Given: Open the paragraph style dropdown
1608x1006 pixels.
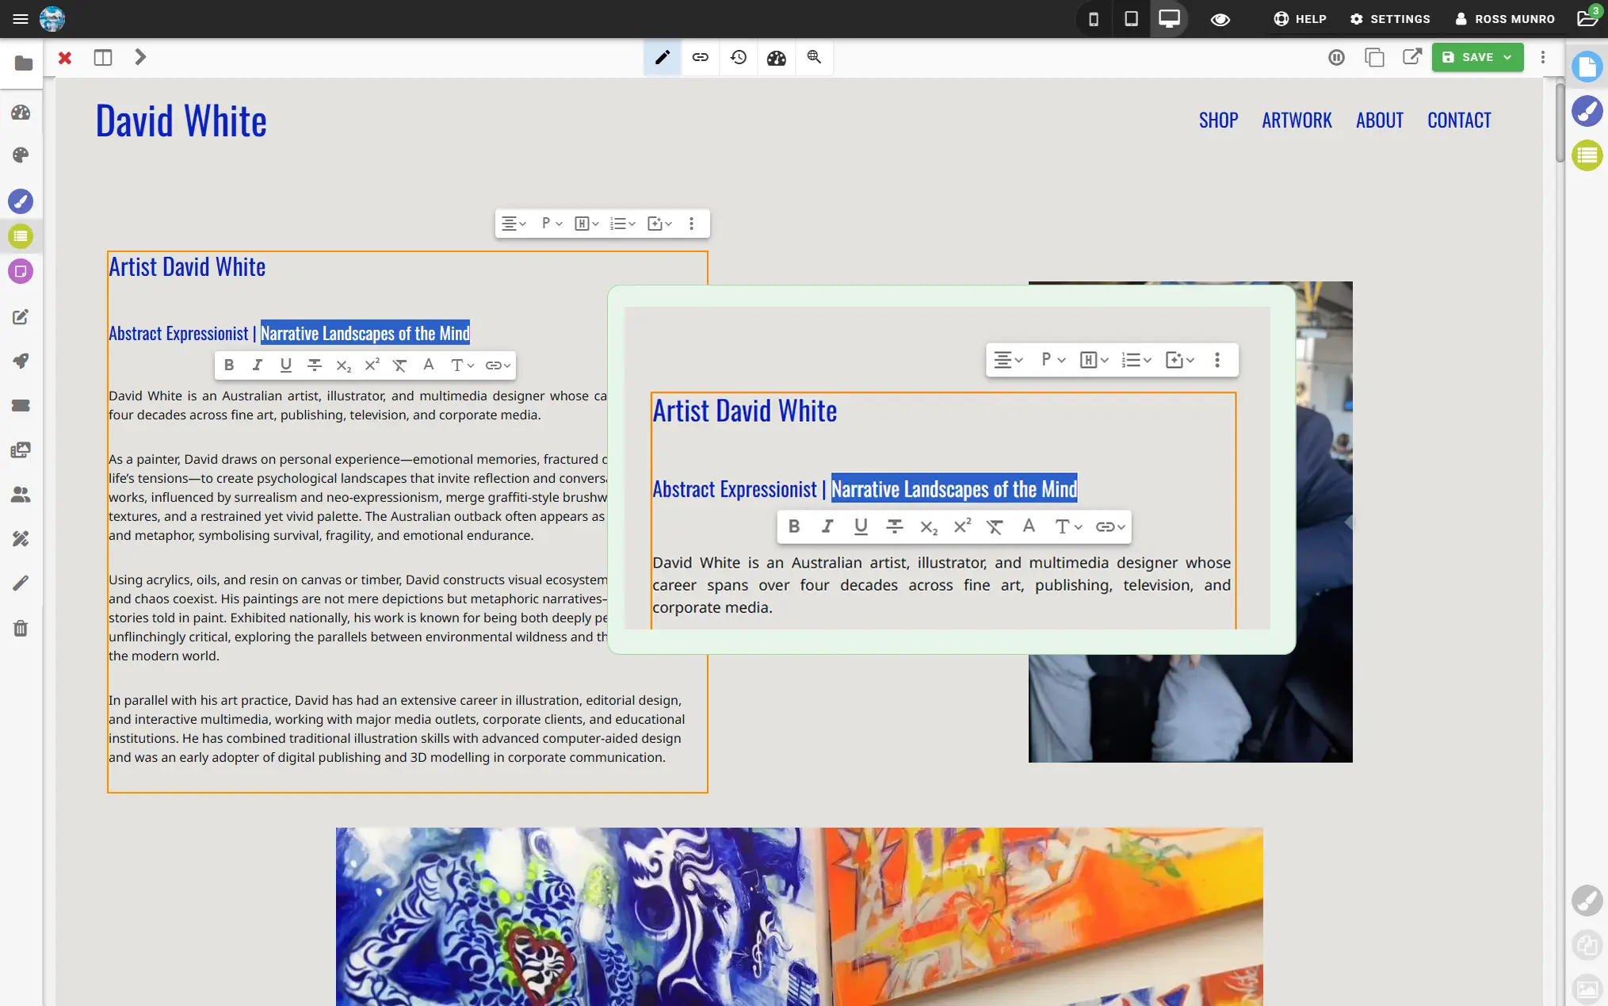Looking at the screenshot, I should 549,223.
